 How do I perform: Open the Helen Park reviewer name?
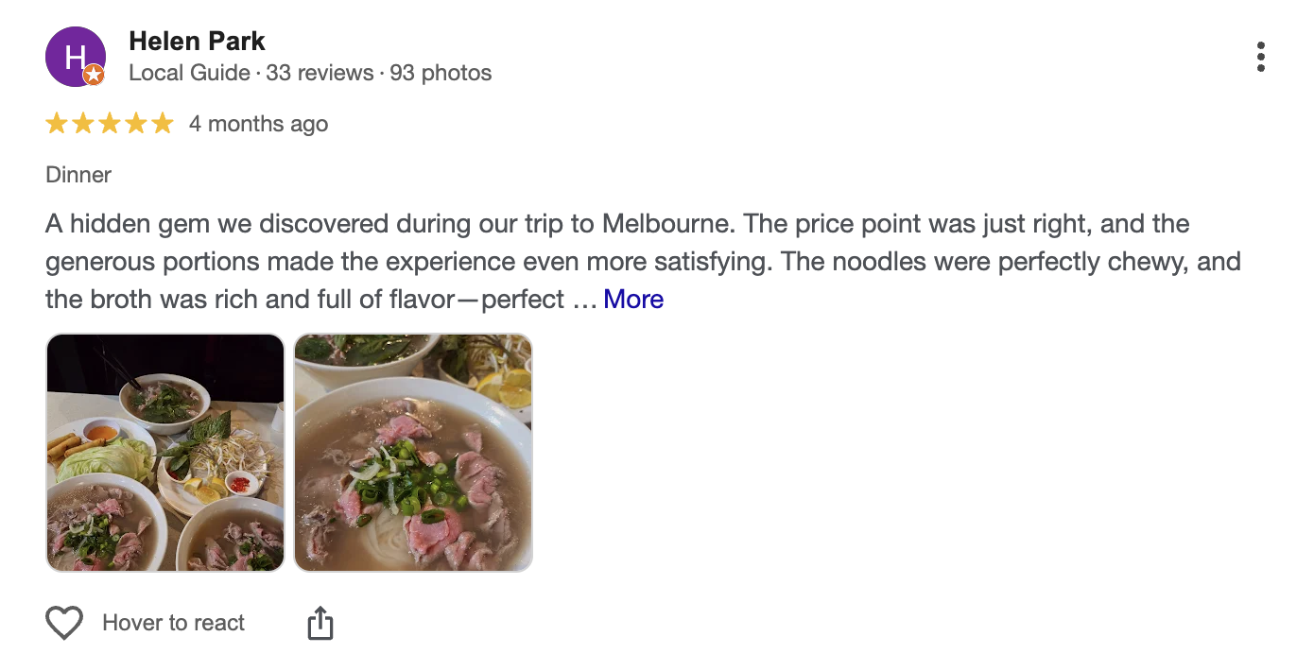click(x=197, y=42)
